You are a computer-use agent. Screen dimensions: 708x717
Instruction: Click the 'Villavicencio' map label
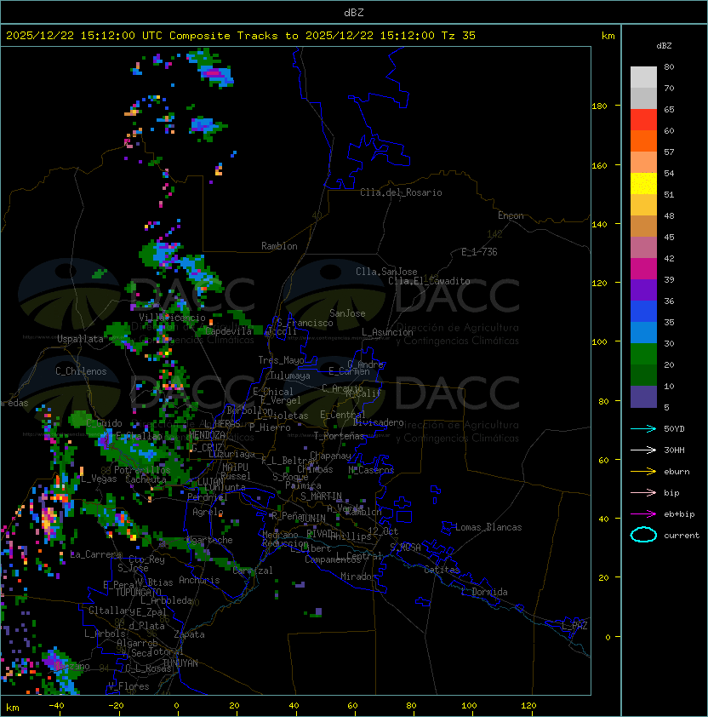point(172,318)
